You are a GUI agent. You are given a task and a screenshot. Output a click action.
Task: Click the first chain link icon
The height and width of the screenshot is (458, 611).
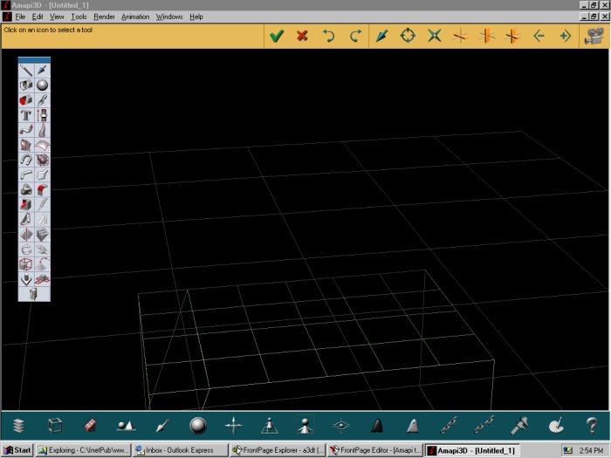449,426
